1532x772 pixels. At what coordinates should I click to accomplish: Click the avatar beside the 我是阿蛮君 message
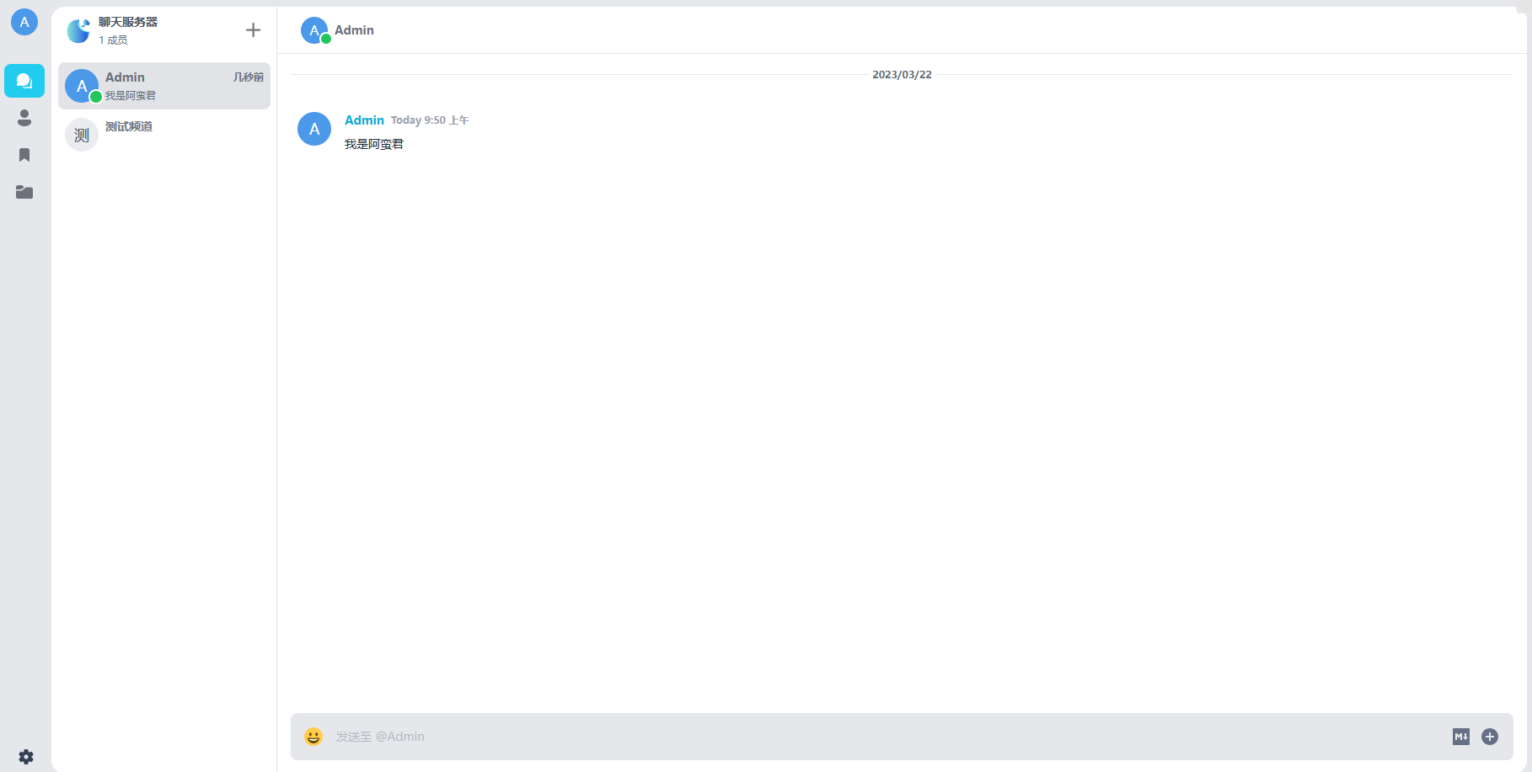pos(314,129)
